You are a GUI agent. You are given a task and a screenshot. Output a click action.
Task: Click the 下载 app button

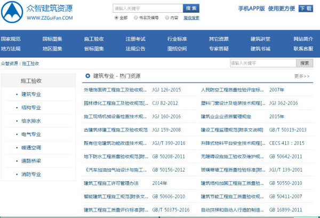click(306, 9)
